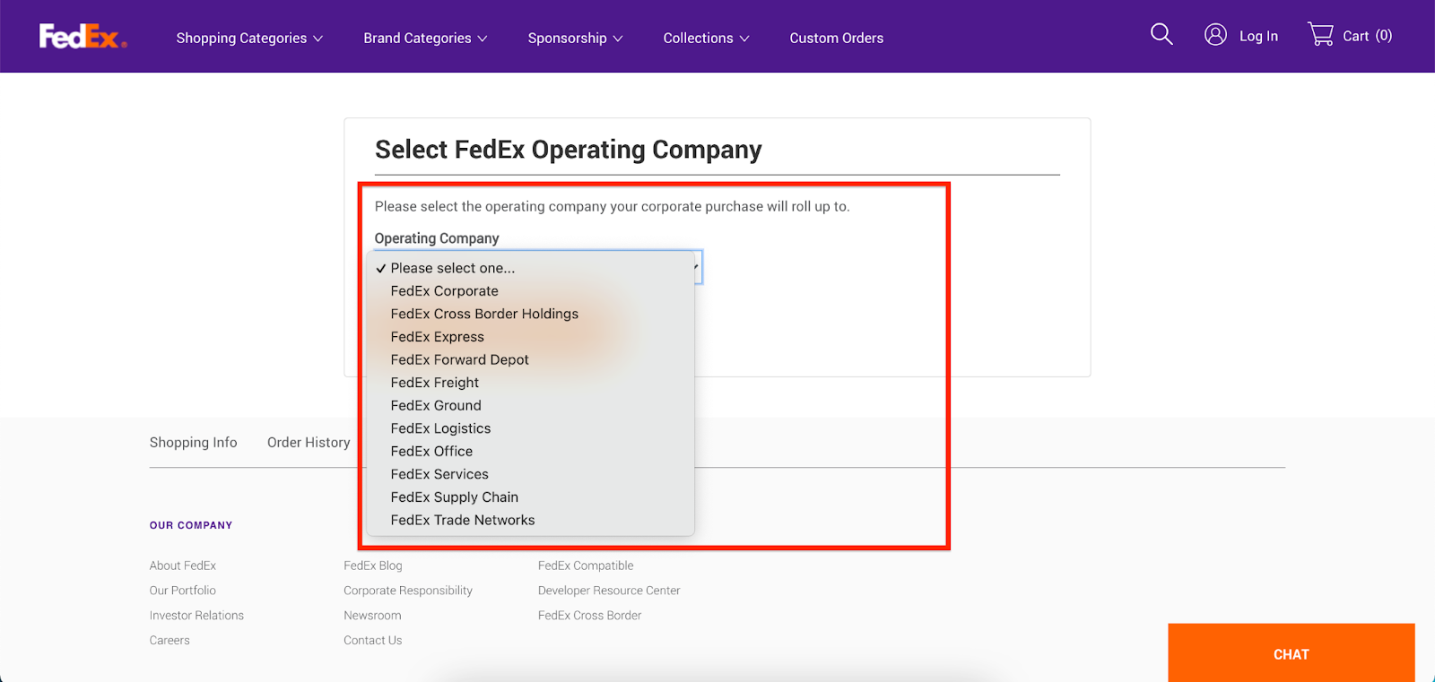This screenshot has width=1435, height=682.
Task: Choose FedEx Corporate option
Action: click(531, 291)
